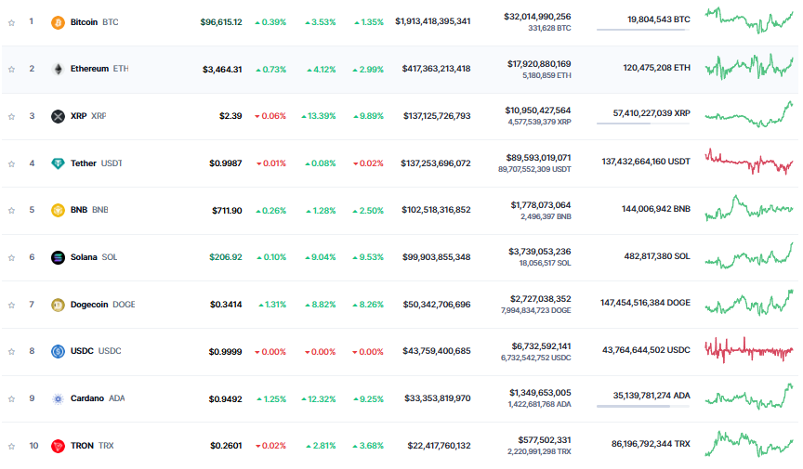
Task: Star BNB to add to watchlist
Action: [11, 211]
